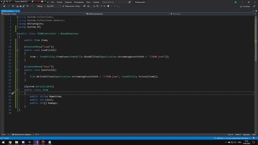258x145 pixels.
Task: Open the Средства menu
Action: point(68,2)
